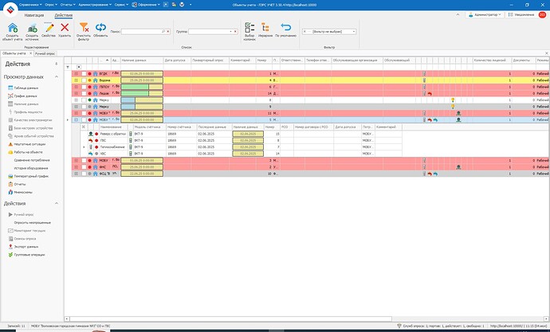The height and width of the screenshot is (332, 550).
Task: Click the horizontal scrollbar below the grid
Action: 231,319
